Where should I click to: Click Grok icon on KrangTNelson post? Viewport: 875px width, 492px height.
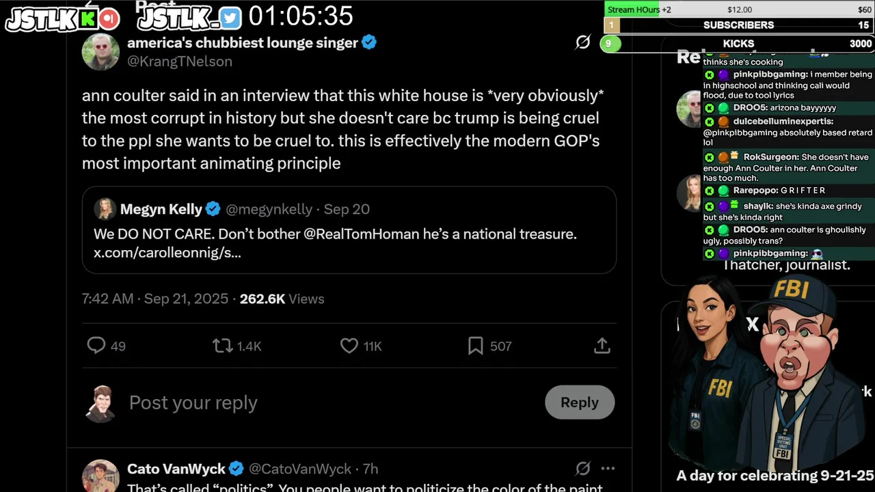click(x=582, y=42)
